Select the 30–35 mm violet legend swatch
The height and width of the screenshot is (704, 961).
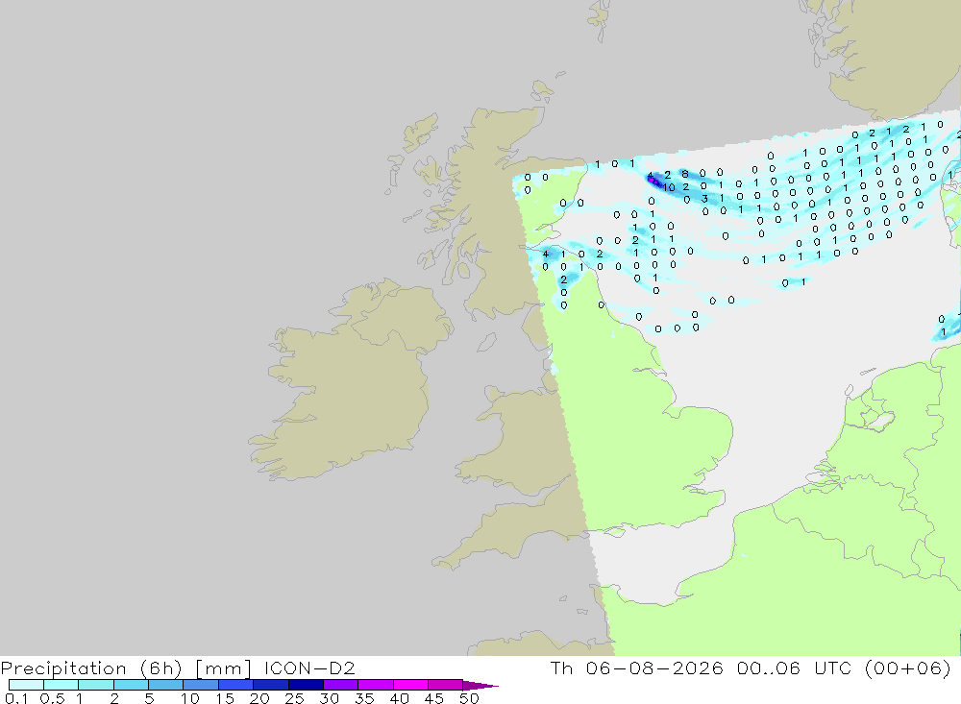341,685
